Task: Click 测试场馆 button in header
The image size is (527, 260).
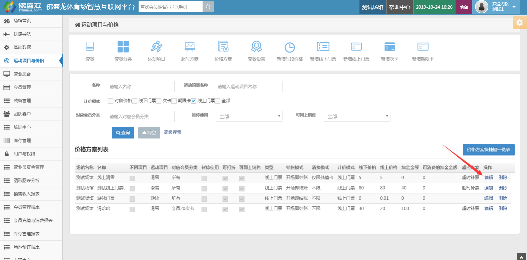Action: pyautogui.click(x=372, y=7)
